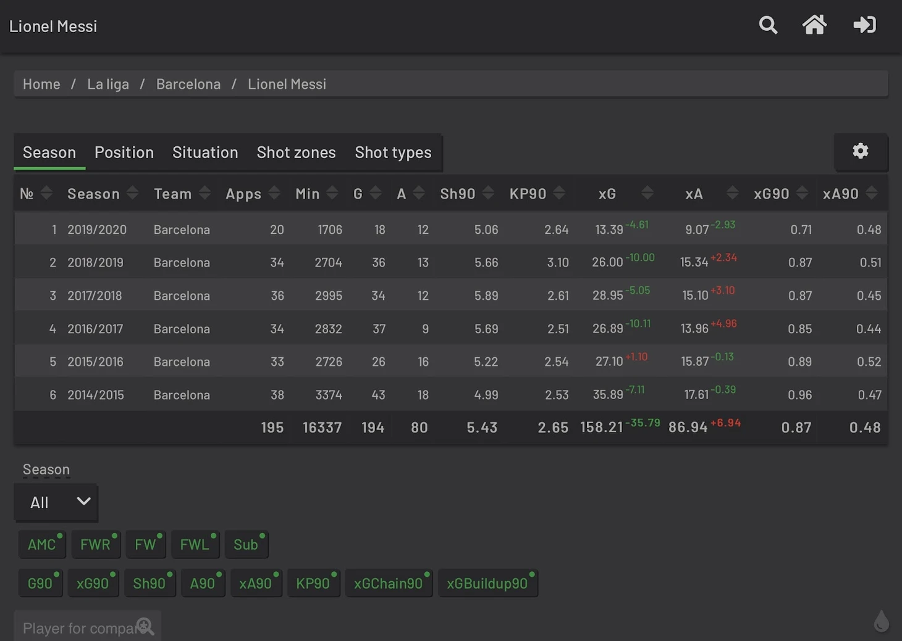Follow the Barcelona breadcrumb link

(x=188, y=84)
